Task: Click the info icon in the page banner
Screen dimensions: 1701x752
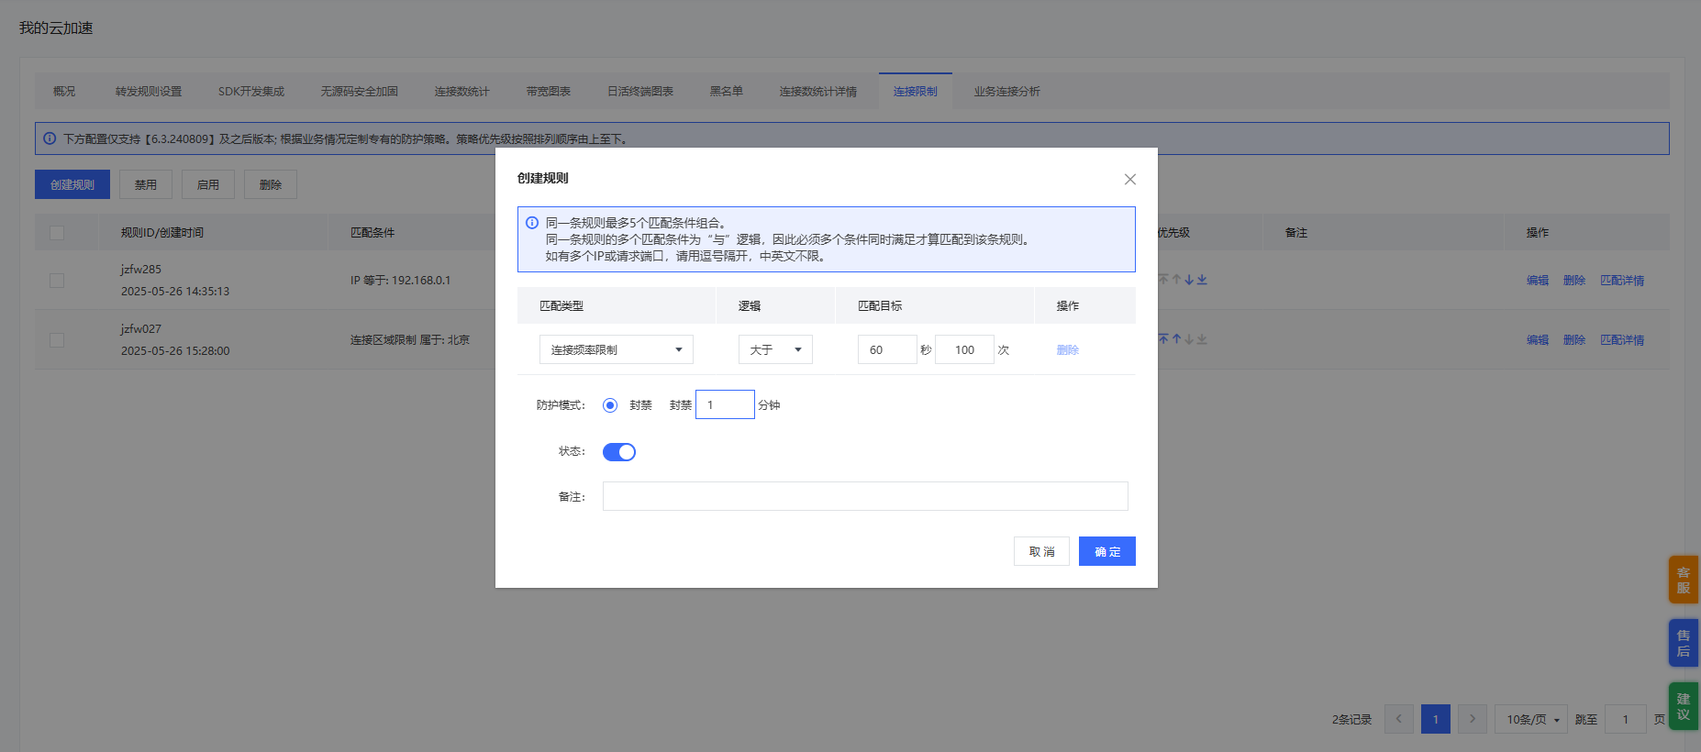Action: click(x=50, y=138)
